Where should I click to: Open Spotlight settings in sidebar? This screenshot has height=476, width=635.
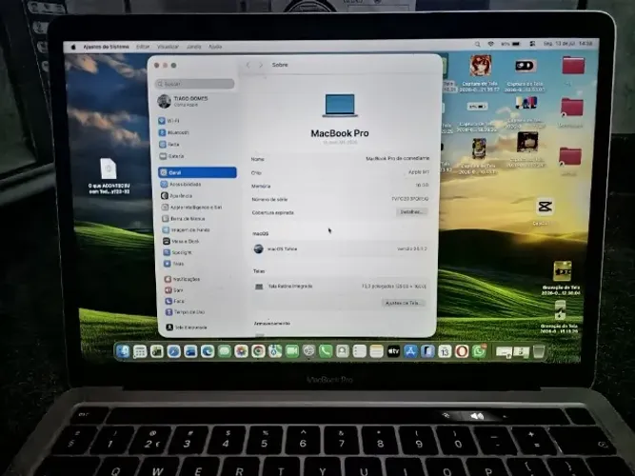click(x=177, y=252)
